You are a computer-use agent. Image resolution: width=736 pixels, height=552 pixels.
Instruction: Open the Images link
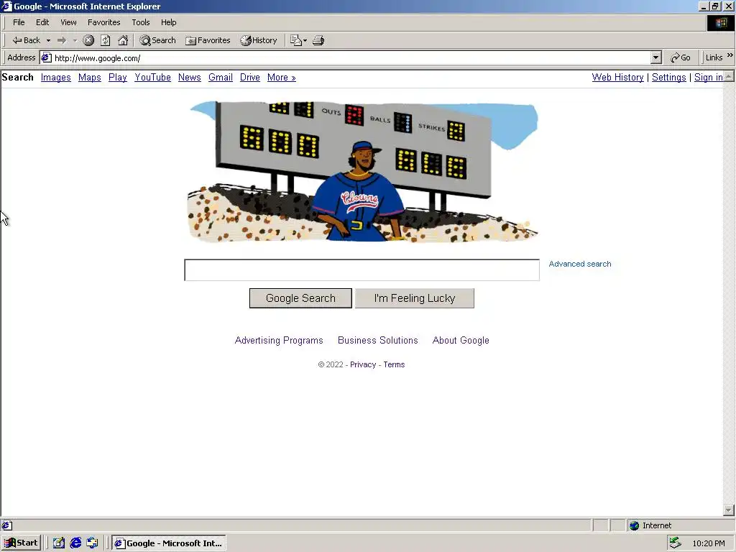click(56, 78)
